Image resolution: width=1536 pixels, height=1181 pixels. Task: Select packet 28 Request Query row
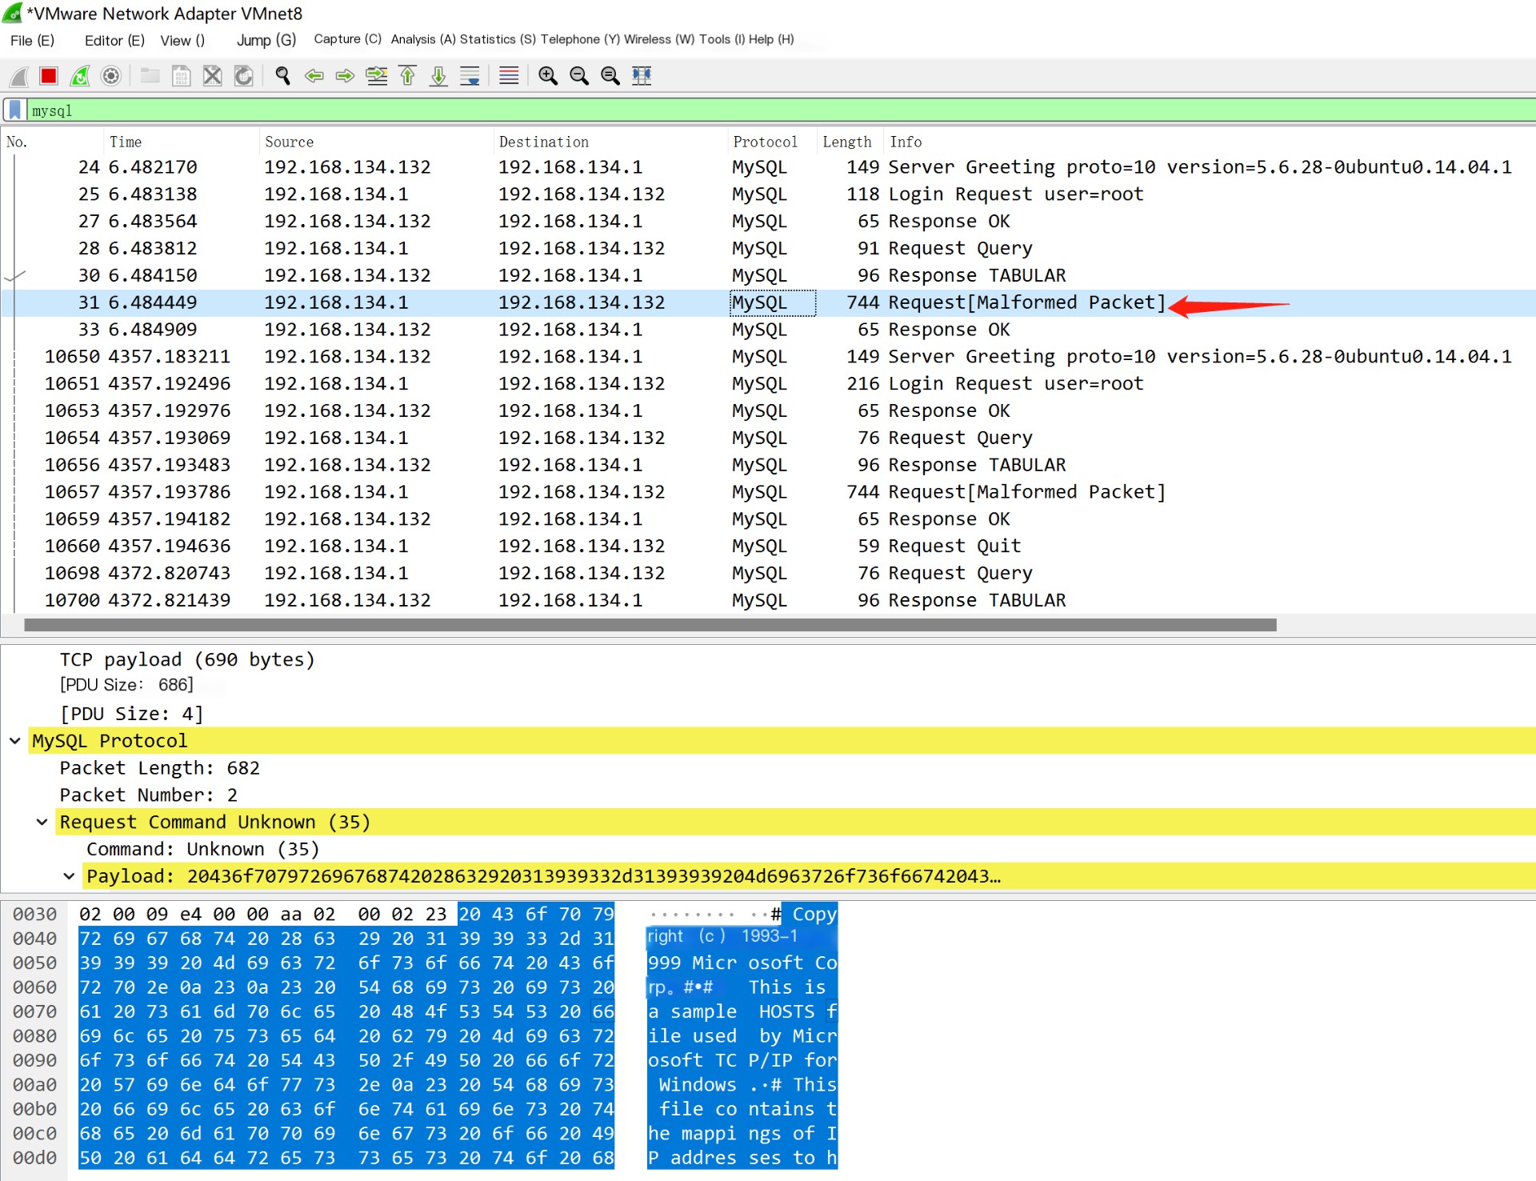(x=768, y=249)
